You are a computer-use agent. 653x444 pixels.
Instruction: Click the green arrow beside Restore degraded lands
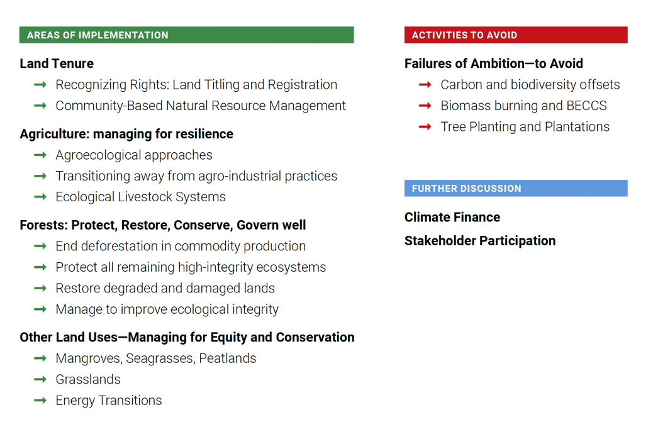pyautogui.click(x=40, y=288)
